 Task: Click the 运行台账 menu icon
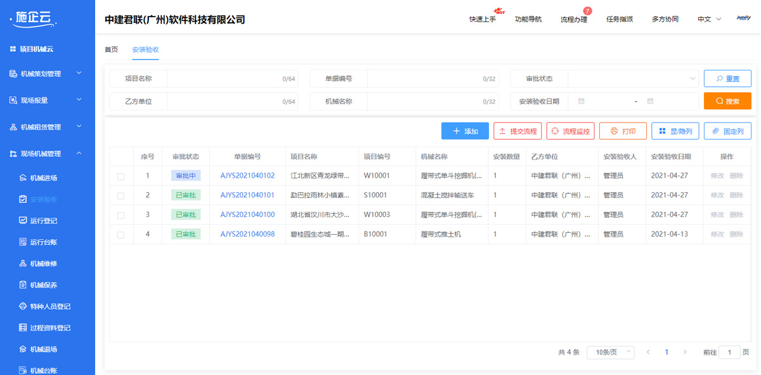(x=23, y=242)
